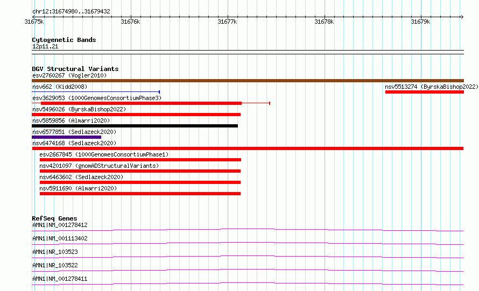Select the black nsv5859856 Almarri2020 bar

(135, 126)
